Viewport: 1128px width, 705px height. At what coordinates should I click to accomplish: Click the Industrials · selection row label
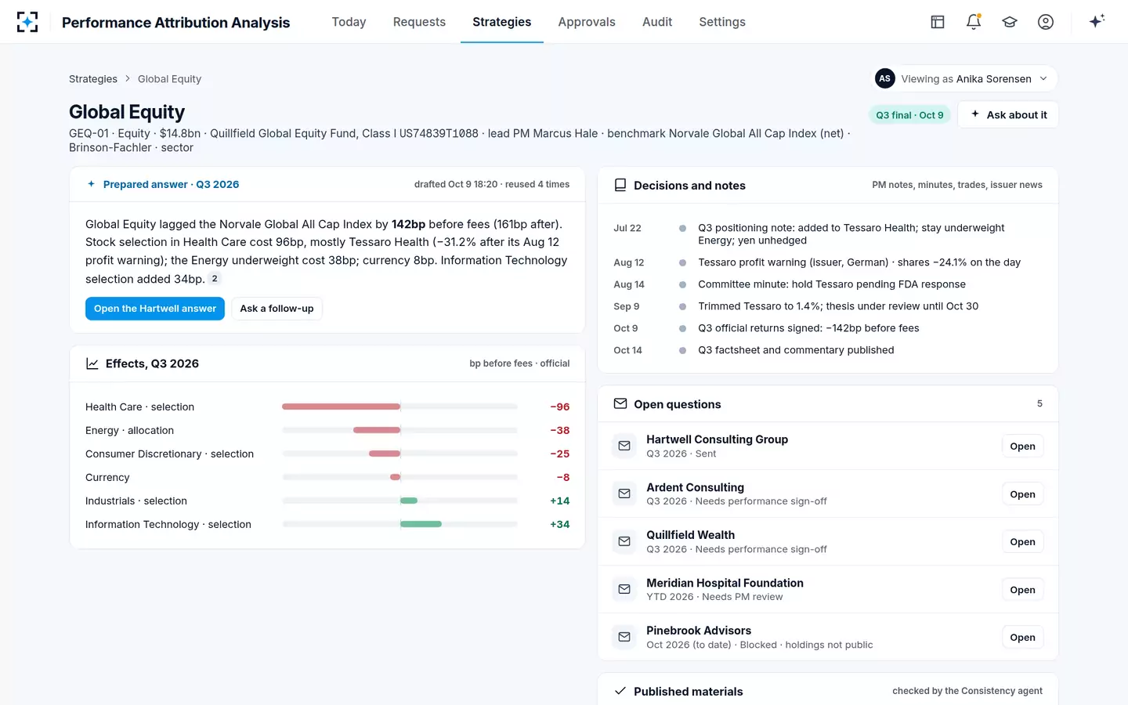[136, 501]
